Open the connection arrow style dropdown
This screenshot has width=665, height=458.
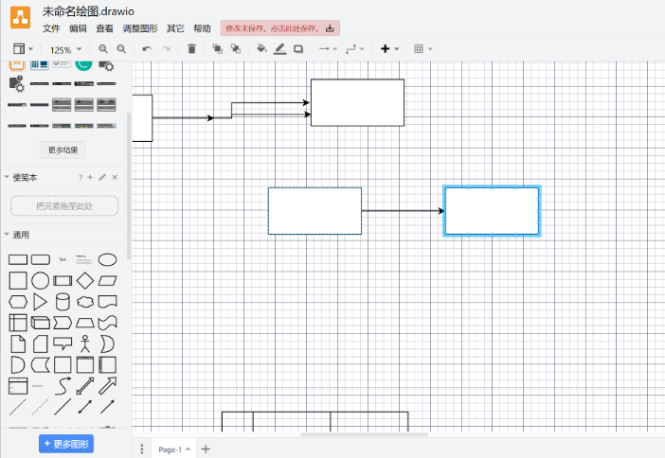(x=328, y=49)
